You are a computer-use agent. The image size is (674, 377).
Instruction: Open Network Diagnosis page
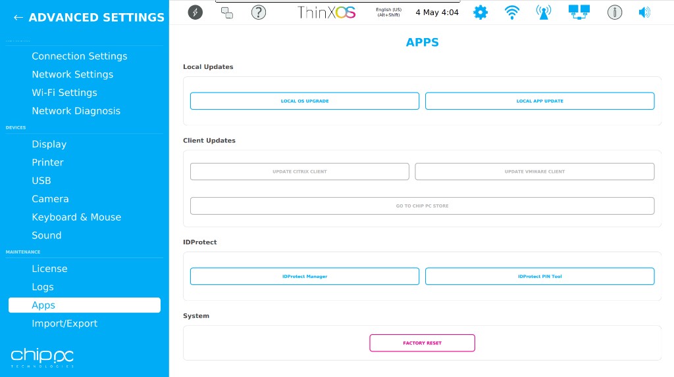76,110
